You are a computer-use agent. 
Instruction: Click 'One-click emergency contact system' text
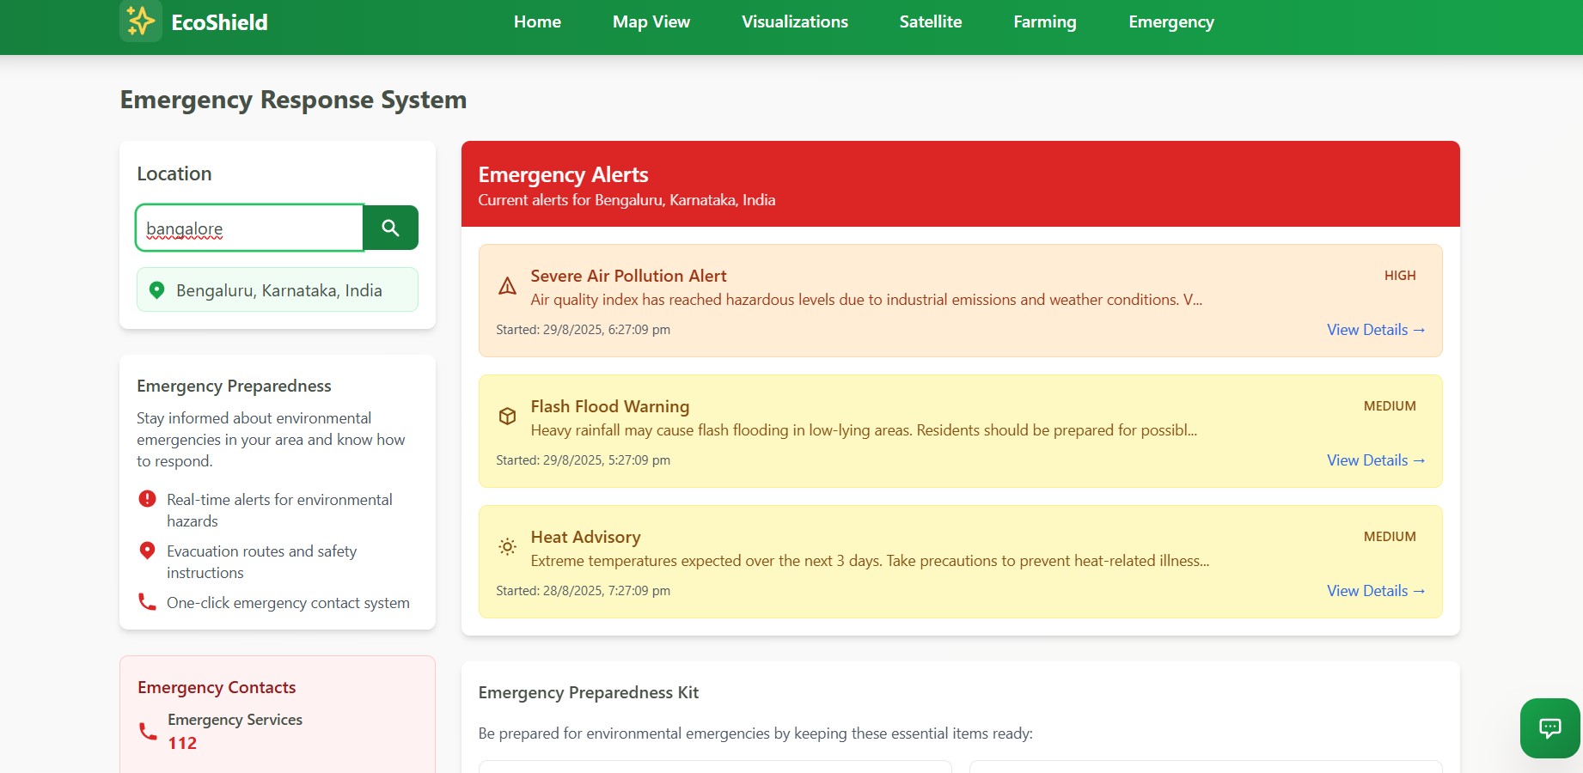click(288, 603)
